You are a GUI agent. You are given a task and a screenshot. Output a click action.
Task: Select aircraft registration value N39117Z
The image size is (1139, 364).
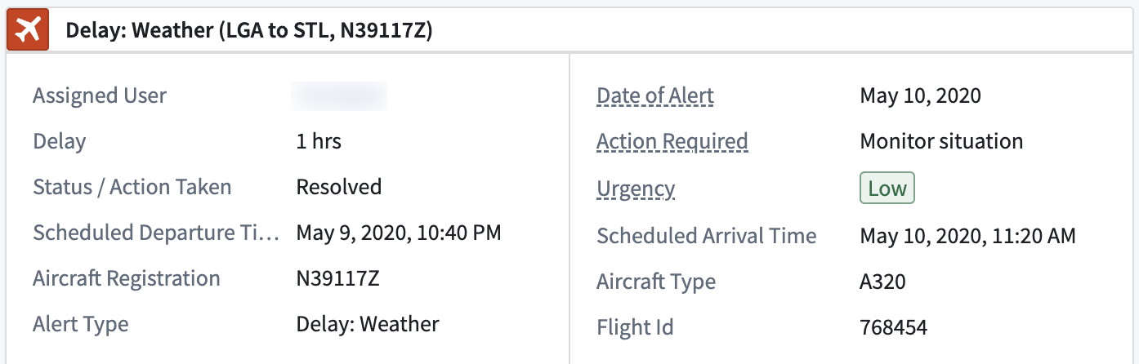point(338,278)
